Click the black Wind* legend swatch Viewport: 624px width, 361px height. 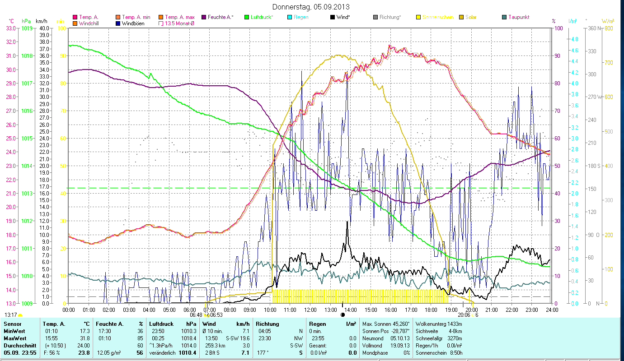tap(333, 17)
